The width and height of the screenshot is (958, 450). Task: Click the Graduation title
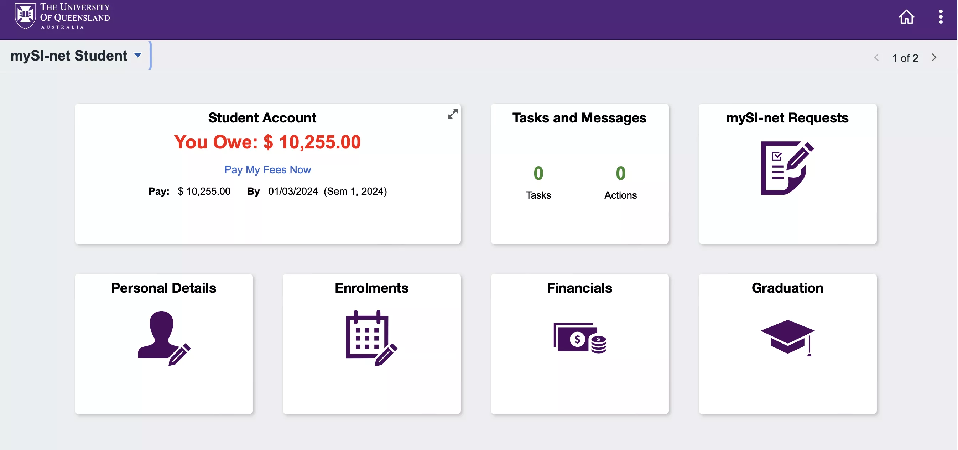(x=787, y=288)
